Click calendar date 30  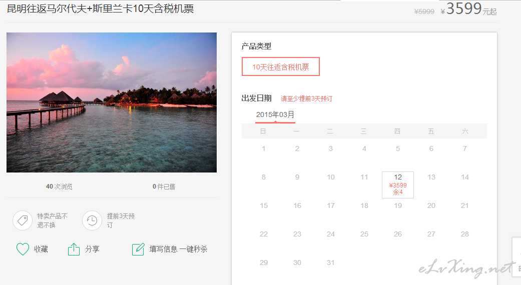pos(297,263)
